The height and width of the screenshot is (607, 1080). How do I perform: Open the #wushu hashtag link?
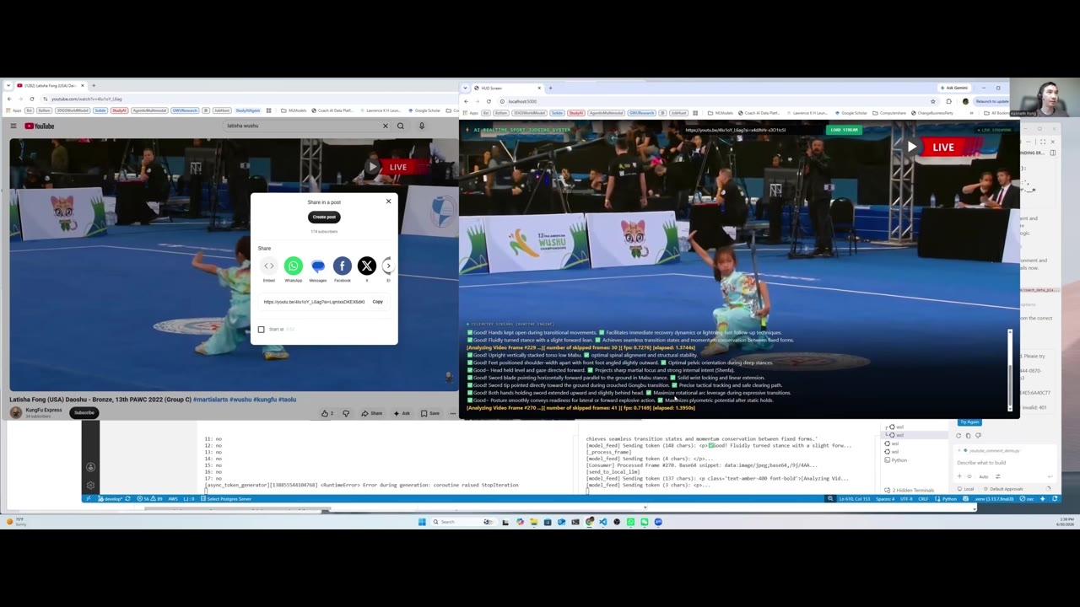point(240,400)
